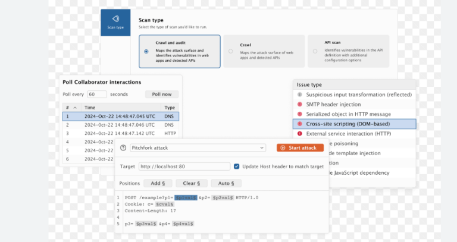Click the Time column header

coord(121,108)
